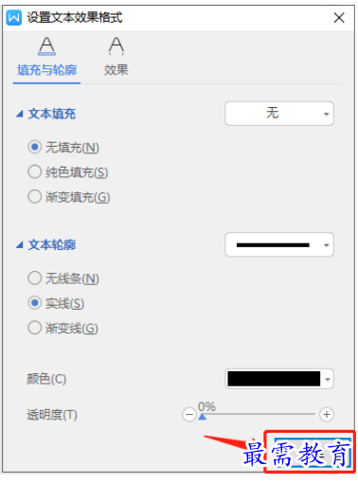This screenshot has height=484, width=358.
Task: Close the text effect format dialog
Action: coord(339,18)
